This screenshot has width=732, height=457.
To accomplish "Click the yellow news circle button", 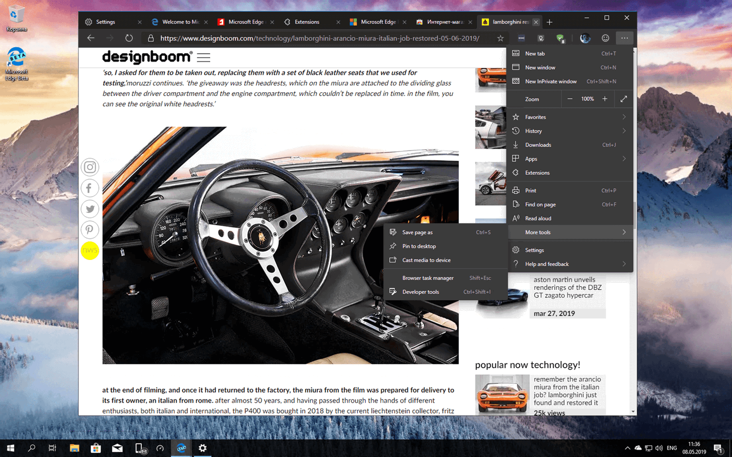I will [x=90, y=251].
